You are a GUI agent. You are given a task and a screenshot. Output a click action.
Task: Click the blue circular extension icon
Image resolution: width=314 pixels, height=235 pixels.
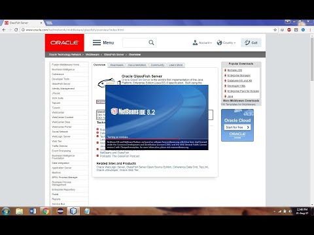click(x=303, y=30)
